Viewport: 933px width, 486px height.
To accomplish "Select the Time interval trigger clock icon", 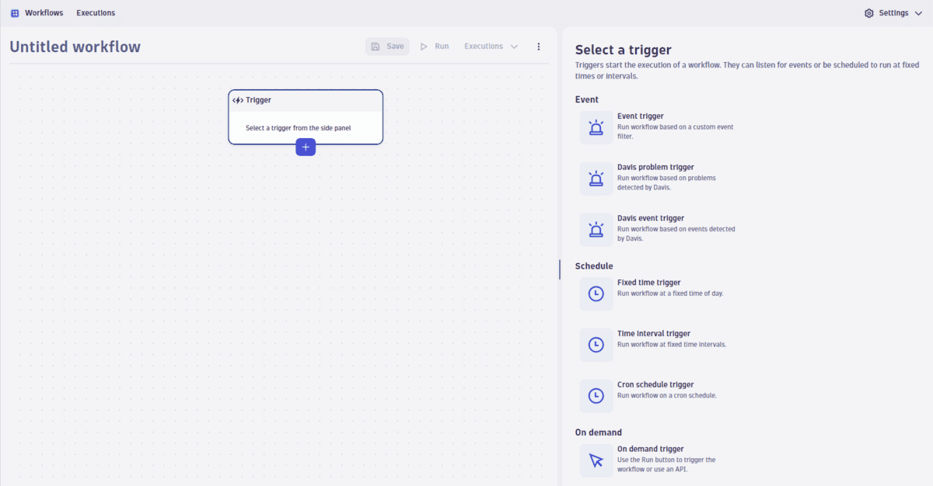I will click(596, 344).
